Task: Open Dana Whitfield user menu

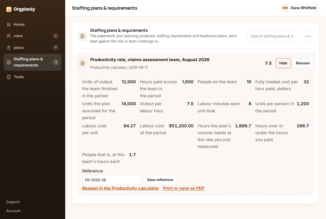Action: 300,8
